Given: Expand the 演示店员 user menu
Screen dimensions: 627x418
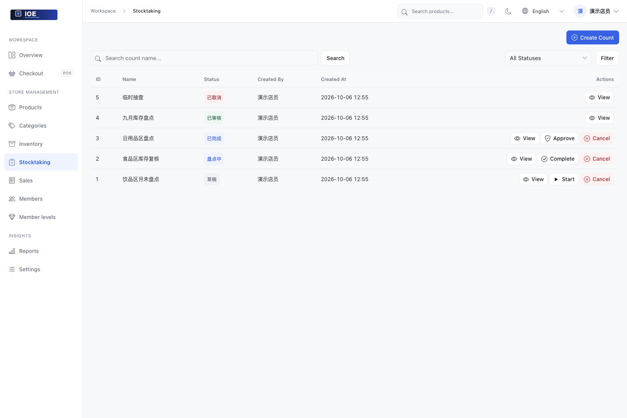Looking at the screenshot, I should point(597,11).
